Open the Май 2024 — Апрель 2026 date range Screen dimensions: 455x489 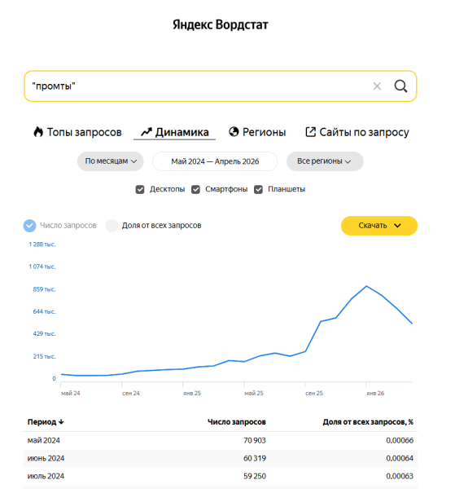215,161
